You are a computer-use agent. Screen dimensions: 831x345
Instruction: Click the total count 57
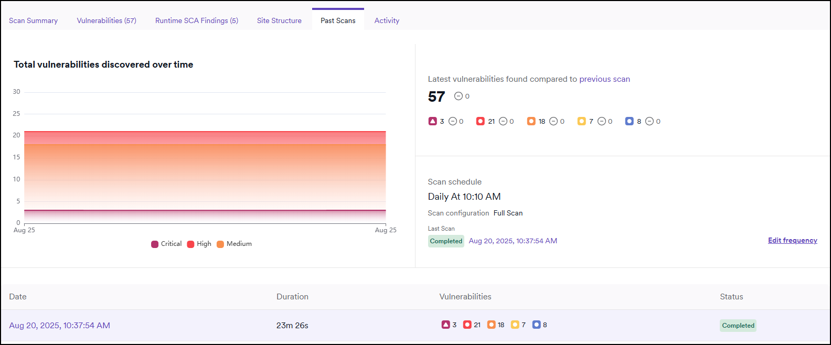pyautogui.click(x=436, y=96)
